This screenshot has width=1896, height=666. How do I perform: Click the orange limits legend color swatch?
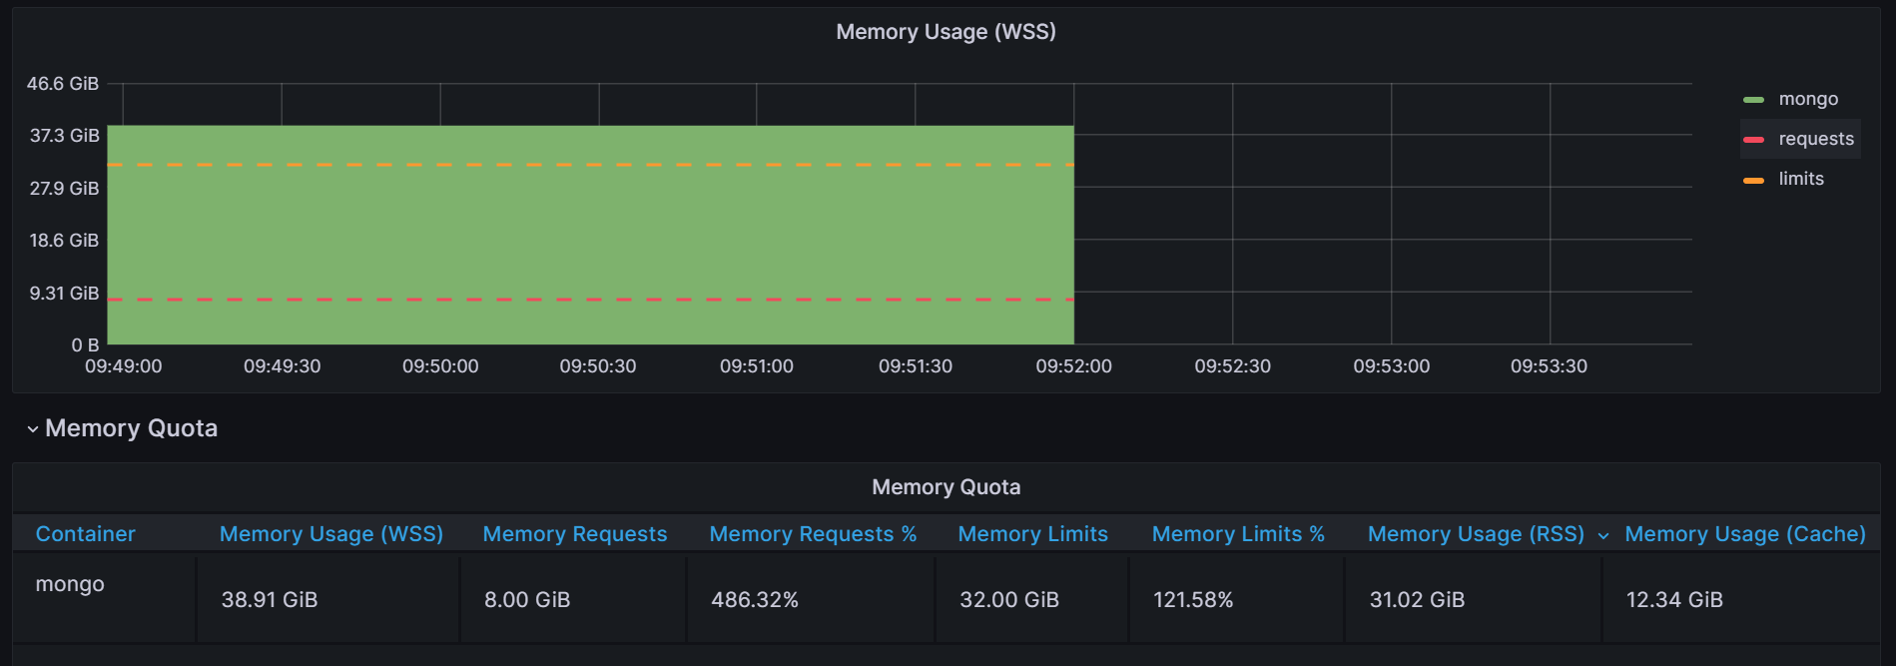pos(1753,180)
